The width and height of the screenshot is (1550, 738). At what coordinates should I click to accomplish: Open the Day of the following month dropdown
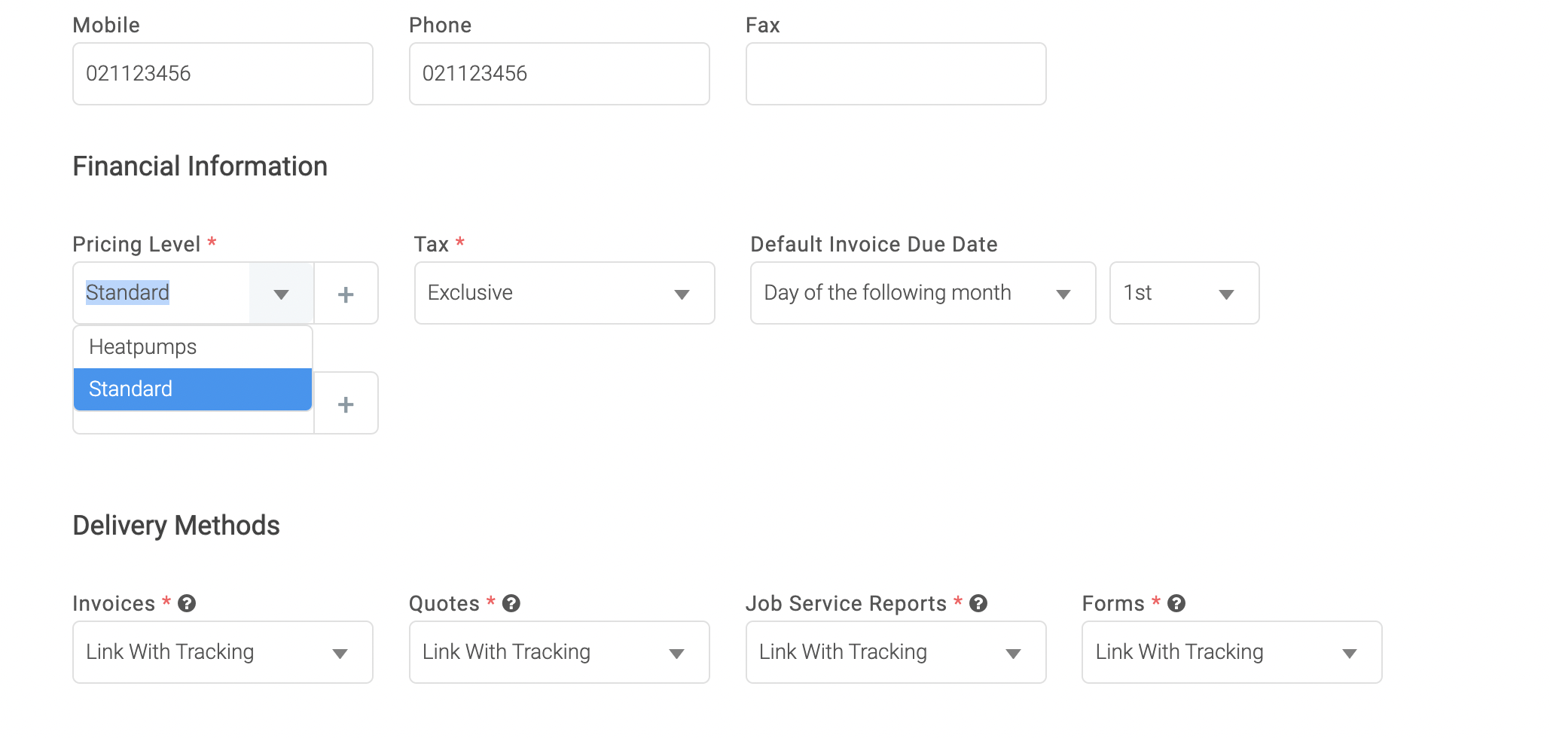pos(923,293)
